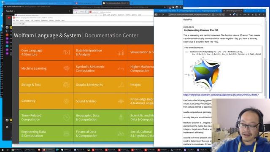Viewport: 270px width, 152px height.
Task: Open the Financial Data & Computation tile
Action: pyautogui.click(x=100, y=133)
